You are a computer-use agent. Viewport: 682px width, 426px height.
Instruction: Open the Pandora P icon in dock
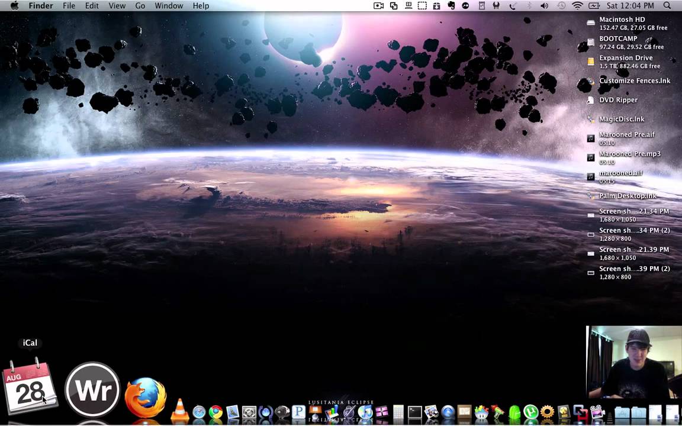299,412
